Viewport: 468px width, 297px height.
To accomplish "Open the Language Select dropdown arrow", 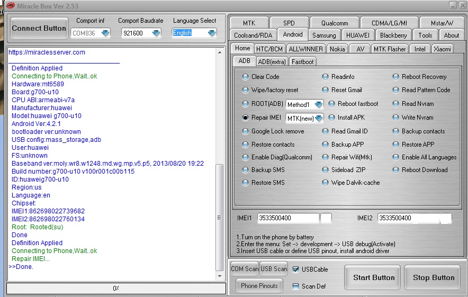I will (x=212, y=33).
